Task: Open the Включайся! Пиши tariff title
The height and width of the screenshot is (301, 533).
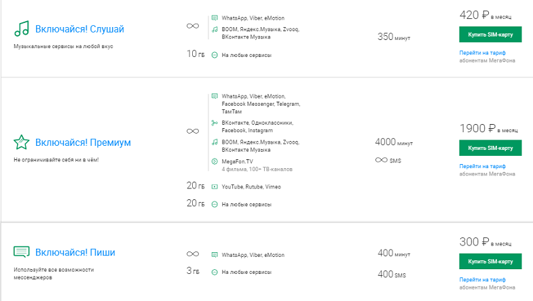Action: [x=75, y=252]
